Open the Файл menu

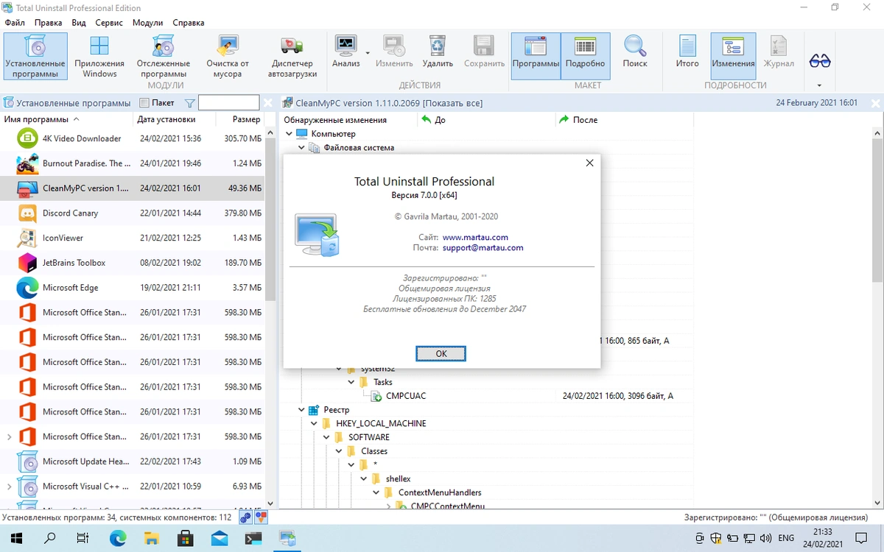[x=15, y=23]
